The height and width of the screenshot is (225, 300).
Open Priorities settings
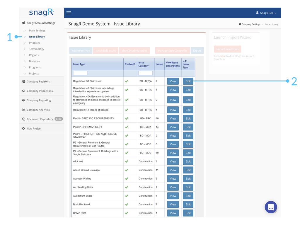pyautogui.click(x=35, y=43)
